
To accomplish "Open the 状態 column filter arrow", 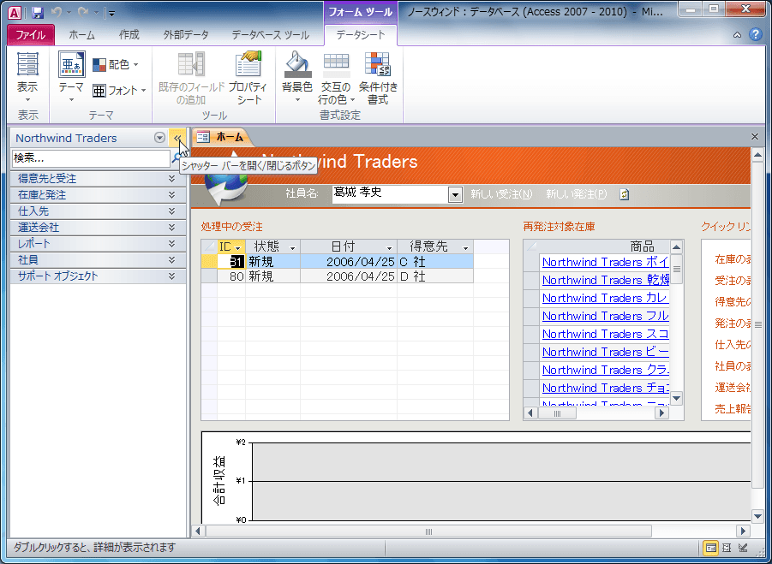I will click(x=292, y=247).
